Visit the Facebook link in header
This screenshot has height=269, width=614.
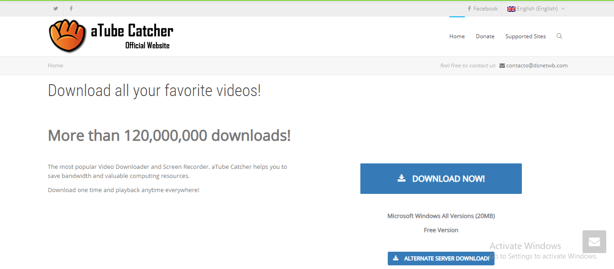coord(483,9)
